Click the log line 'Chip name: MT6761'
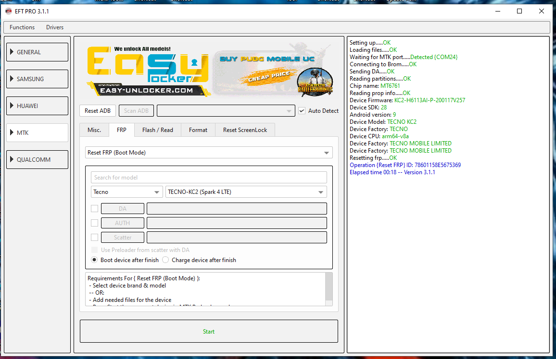 coord(375,86)
